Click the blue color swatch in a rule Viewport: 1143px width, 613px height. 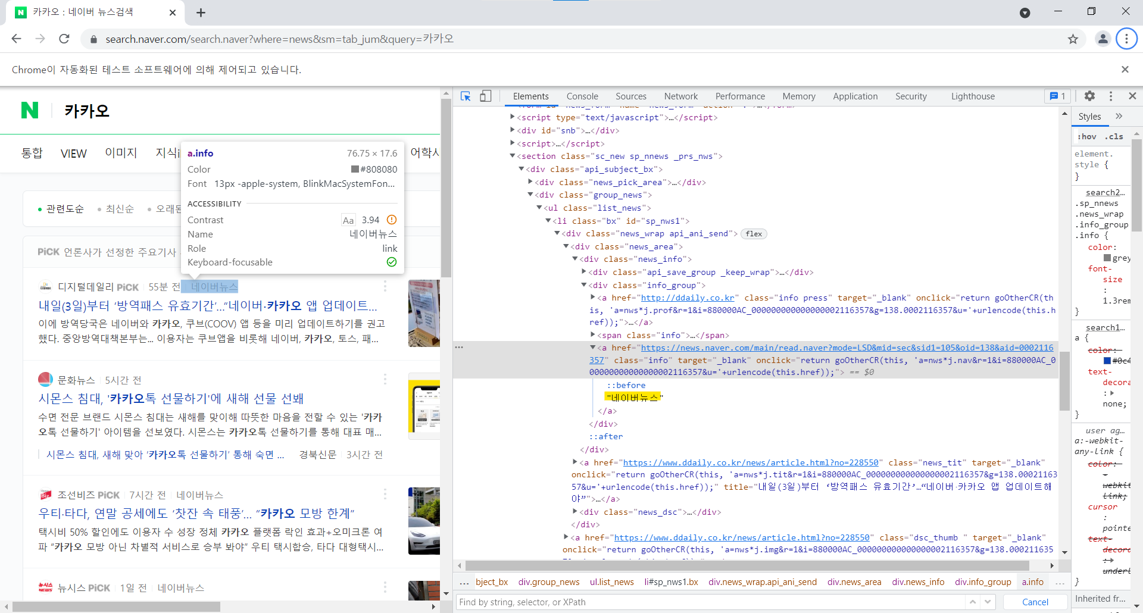pyautogui.click(x=1107, y=361)
